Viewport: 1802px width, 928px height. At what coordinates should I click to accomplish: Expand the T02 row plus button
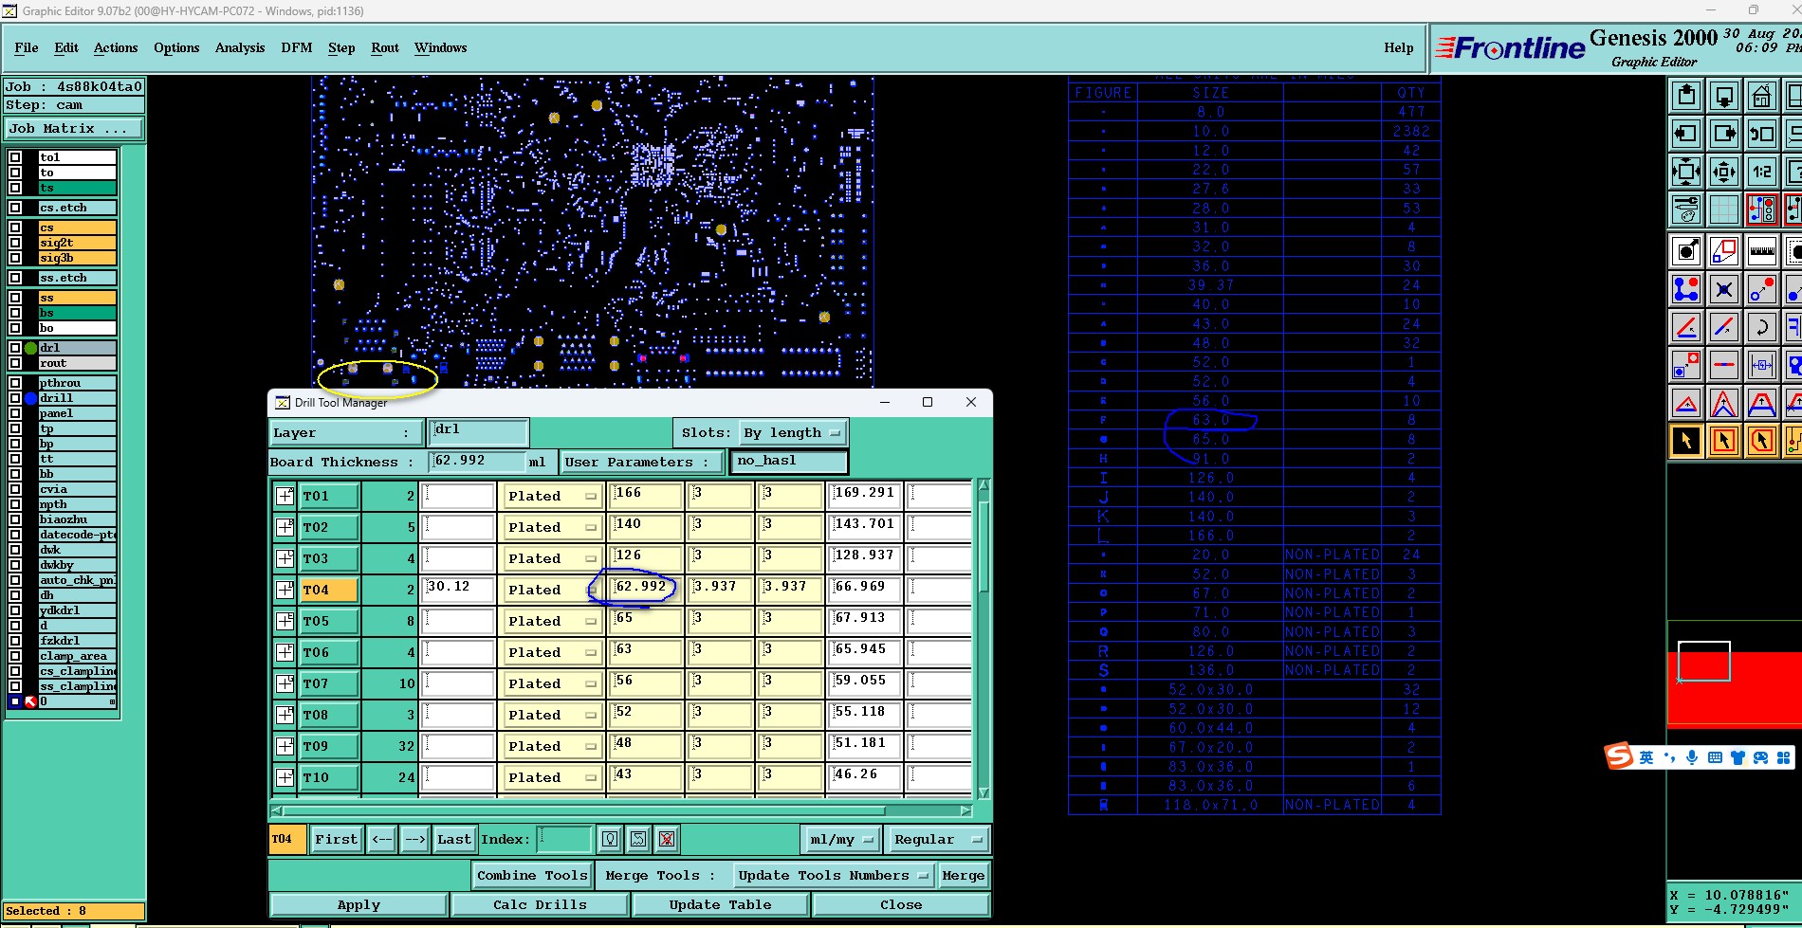(285, 527)
